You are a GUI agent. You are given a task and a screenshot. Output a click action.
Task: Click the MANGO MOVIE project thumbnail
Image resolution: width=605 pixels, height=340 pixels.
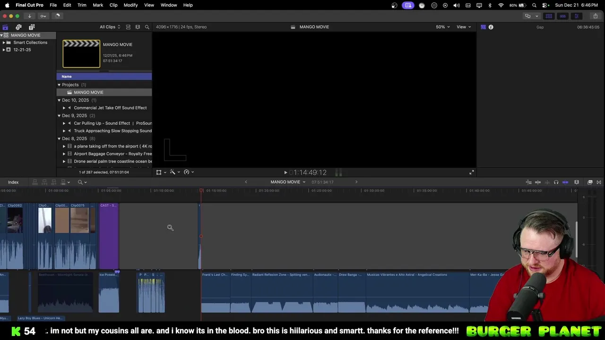[81, 54]
